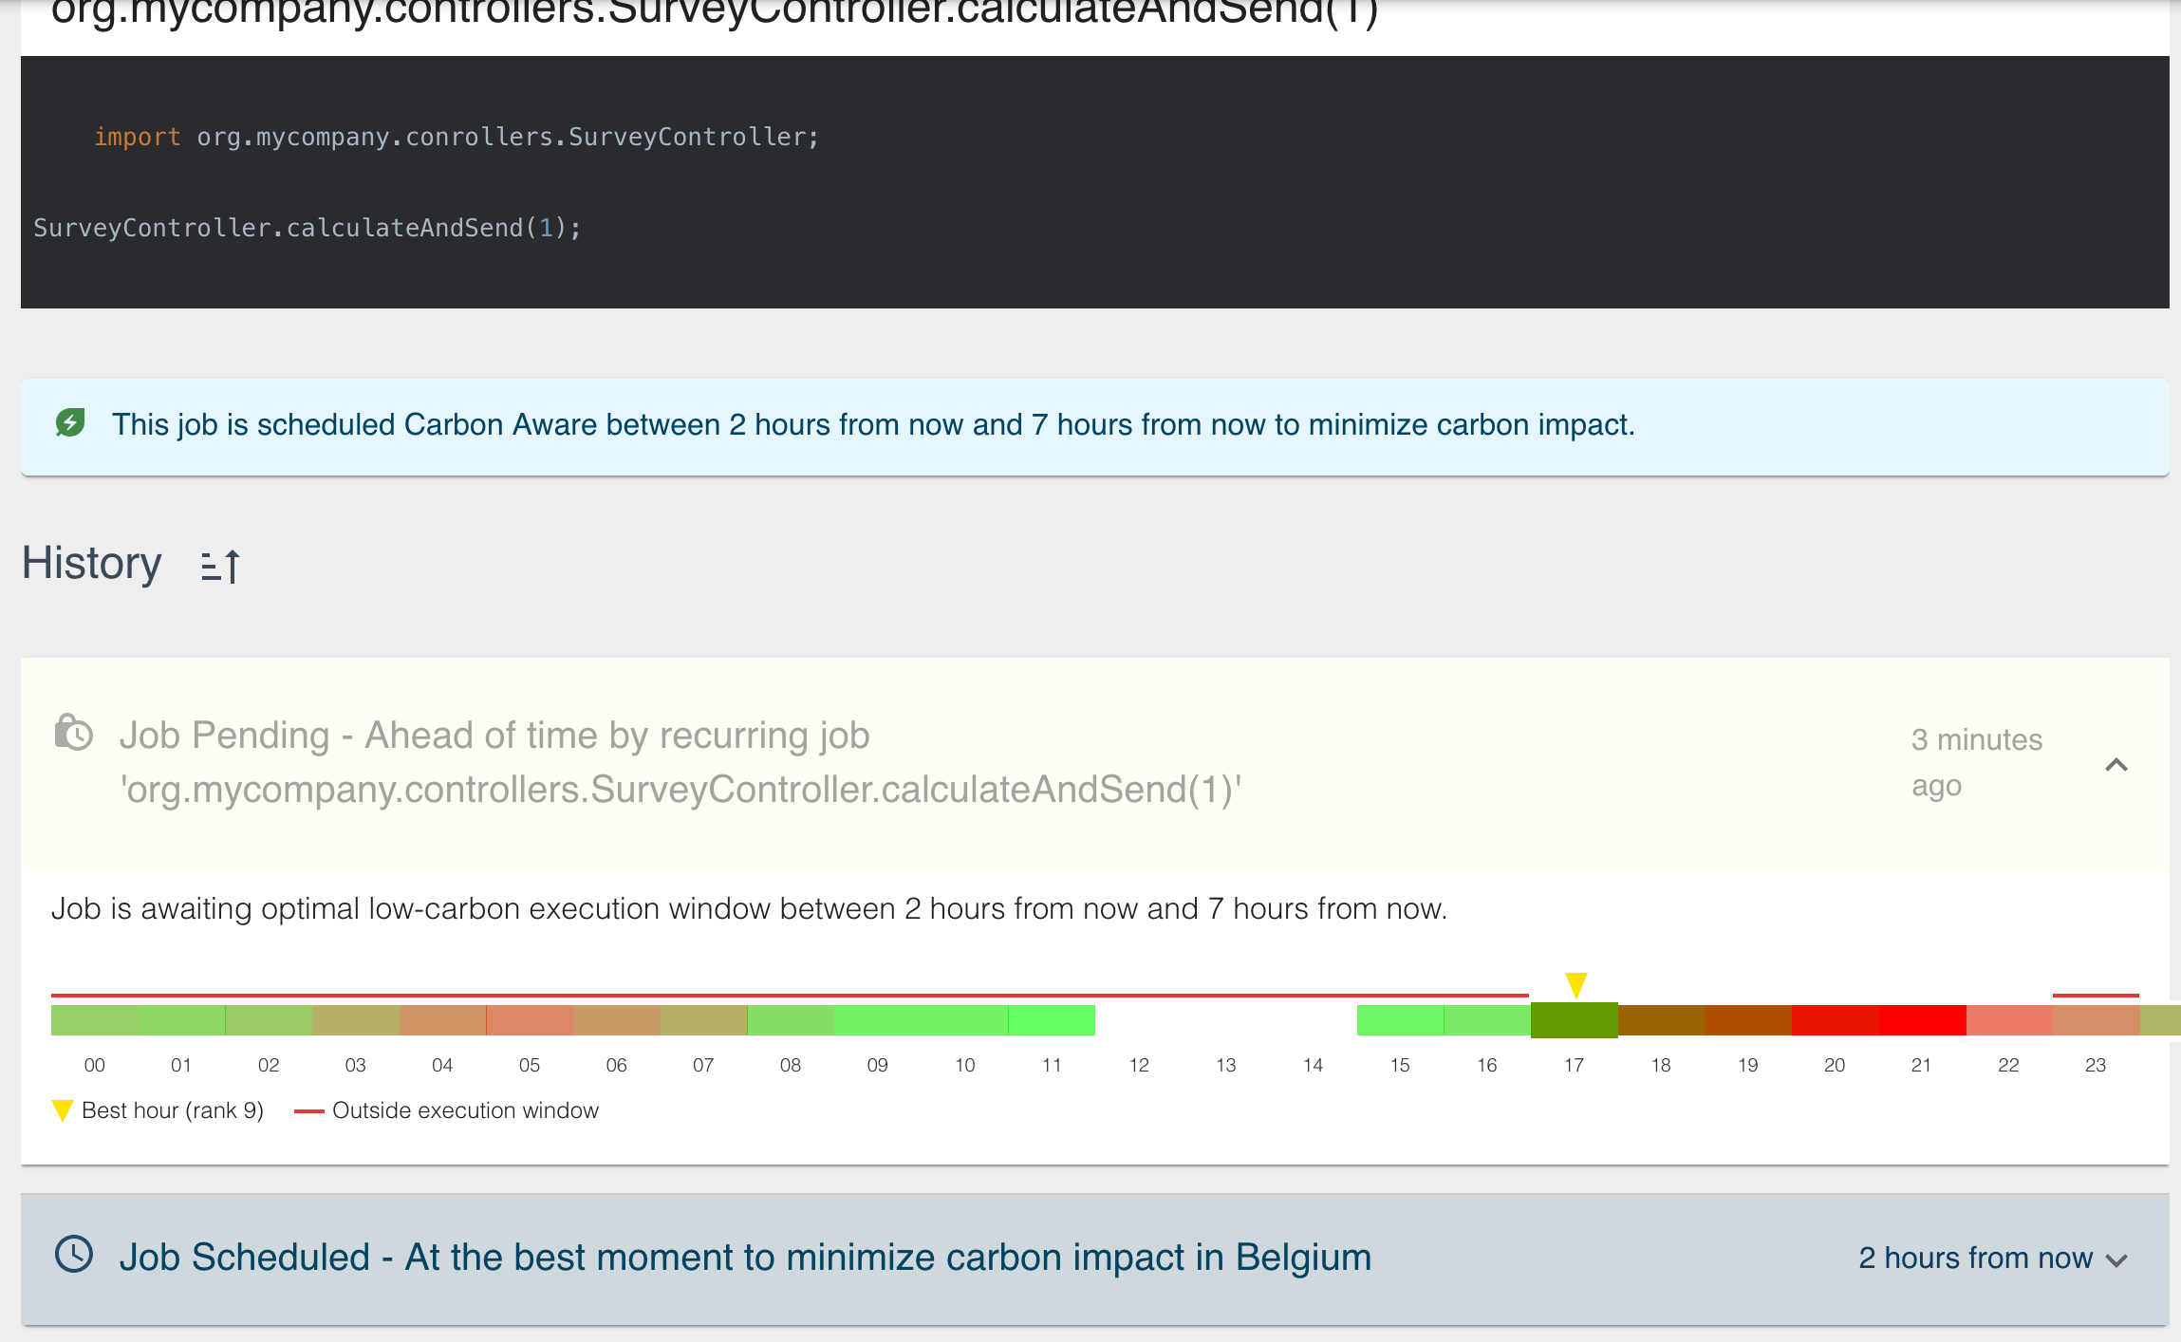Click the History sort order icon
Viewport: 2181px width, 1342px height.
[x=220, y=566]
